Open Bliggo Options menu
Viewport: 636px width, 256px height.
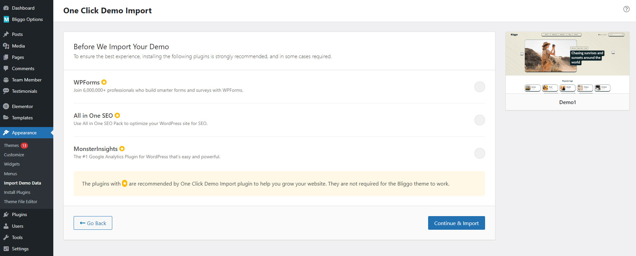click(27, 19)
